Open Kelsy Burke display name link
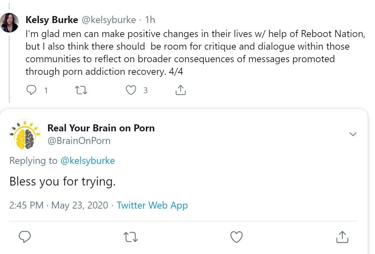This screenshot has width=375, height=254. pyautogui.click(x=52, y=20)
